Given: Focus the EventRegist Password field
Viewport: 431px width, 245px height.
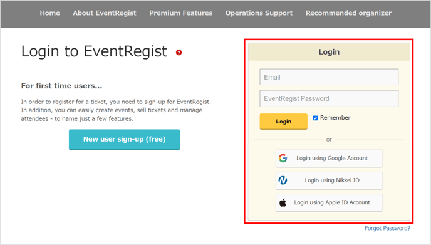Looking at the screenshot, I should click(x=329, y=98).
